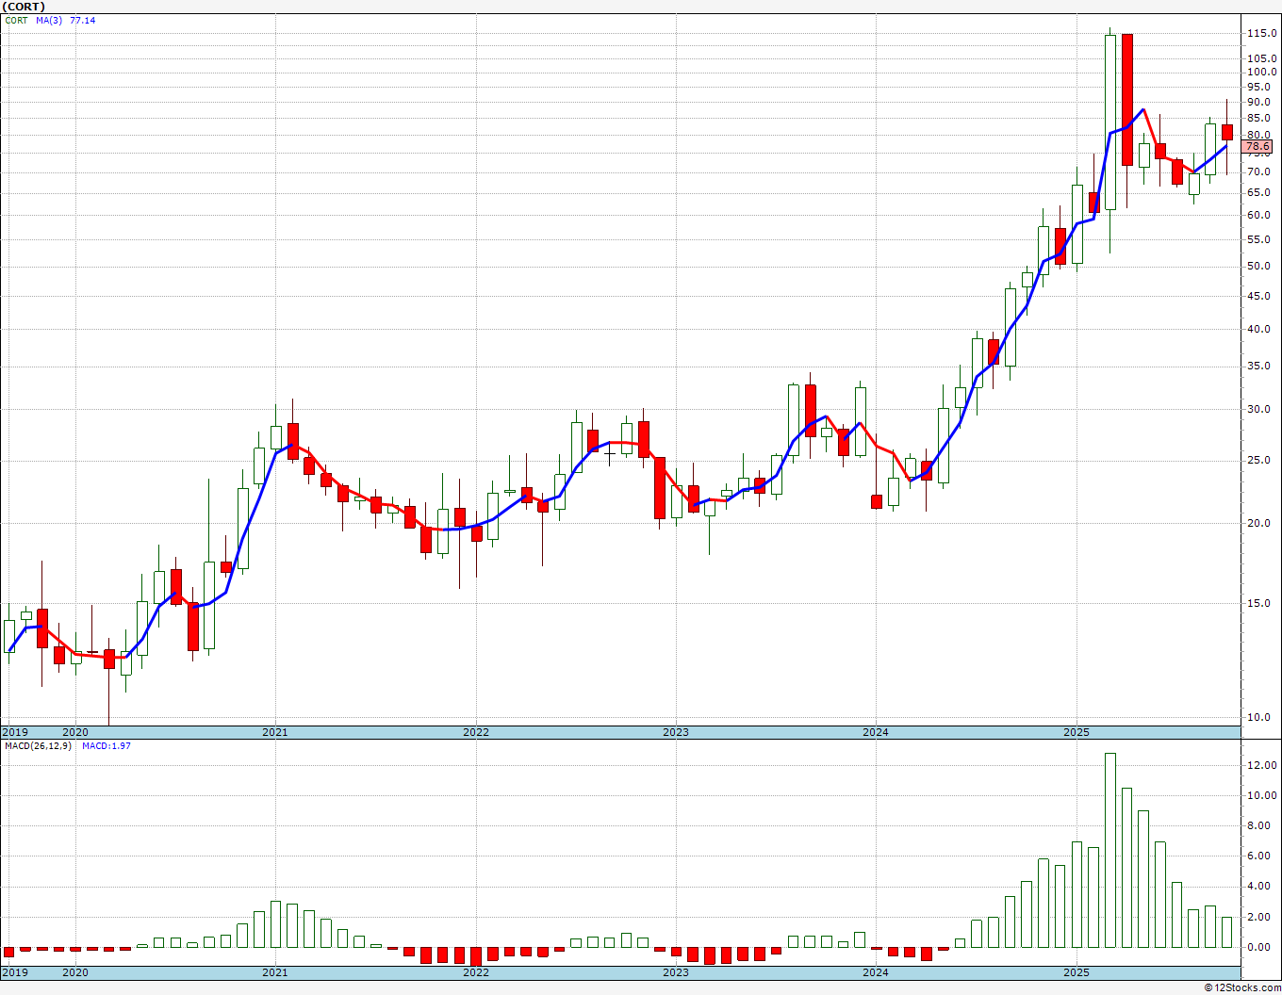Viewport: 1282px width, 995px height.
Task: Click the tallest MACD histogram bar
Action: tap(1110, 850)
